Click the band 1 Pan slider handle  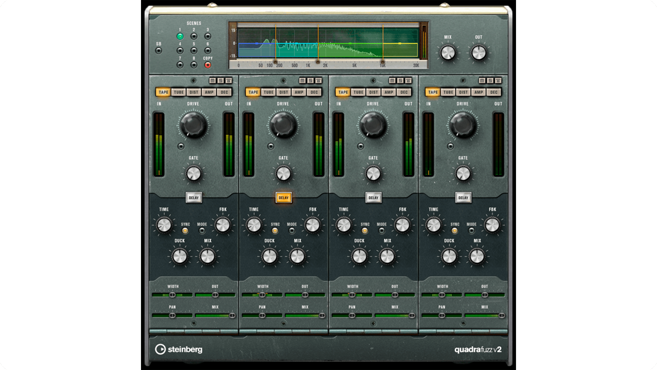click(x=172, y=315)
